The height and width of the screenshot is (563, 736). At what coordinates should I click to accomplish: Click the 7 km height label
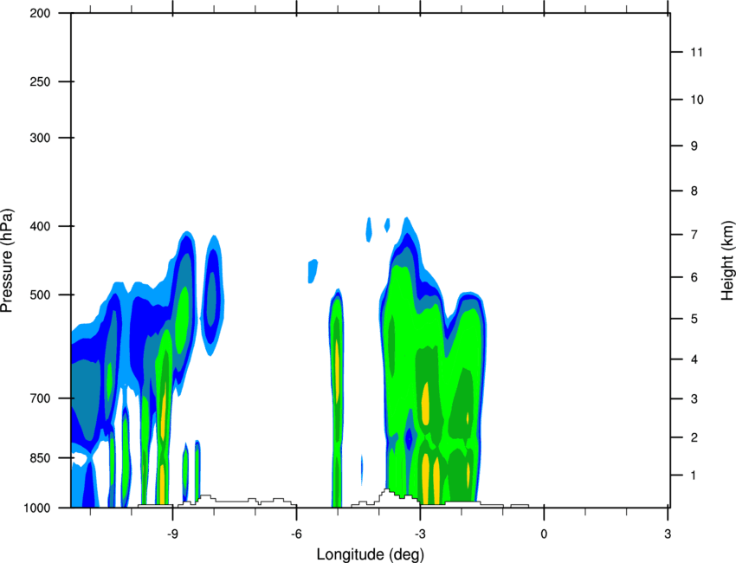[x=694, y=235]
